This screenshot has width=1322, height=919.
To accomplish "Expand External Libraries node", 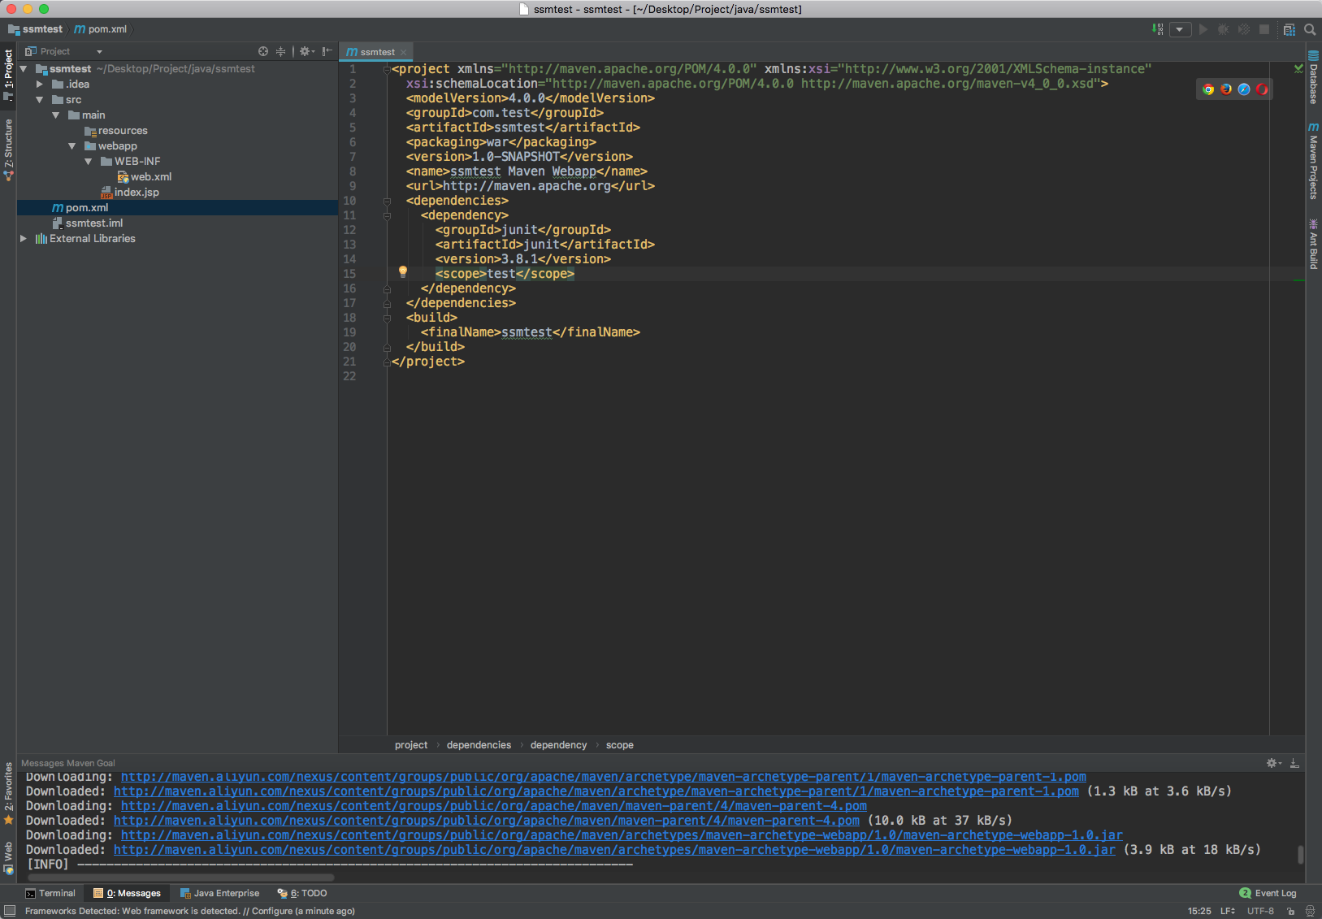I will (x=24, y=239).
